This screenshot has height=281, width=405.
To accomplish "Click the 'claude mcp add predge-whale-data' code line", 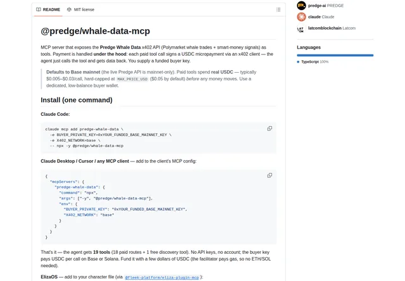I will (x=84, y=129).
